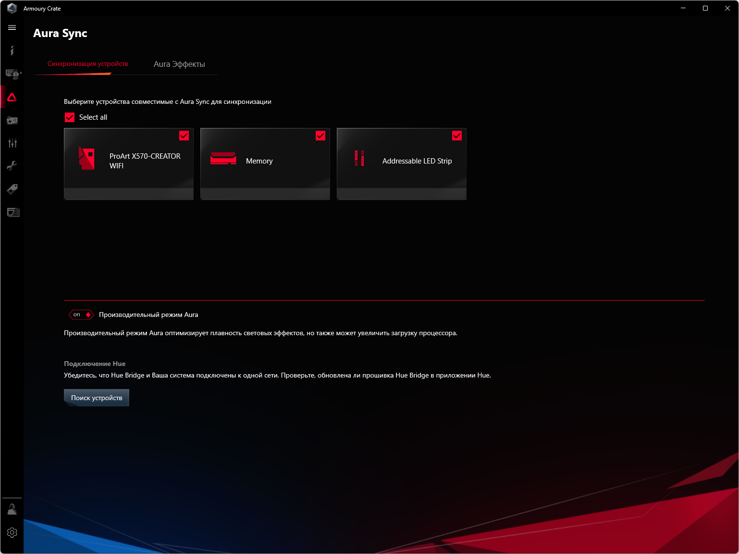Image resolution: width=739 pixels, height=554 pixels.
Task: Click the ProArt motherboard device icon
Action: tap(86, 158)
